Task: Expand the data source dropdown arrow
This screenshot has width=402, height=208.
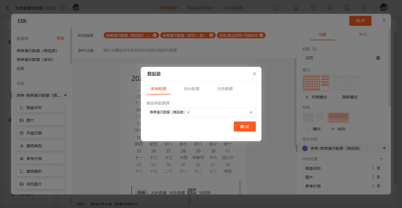Action: (251, 112)
